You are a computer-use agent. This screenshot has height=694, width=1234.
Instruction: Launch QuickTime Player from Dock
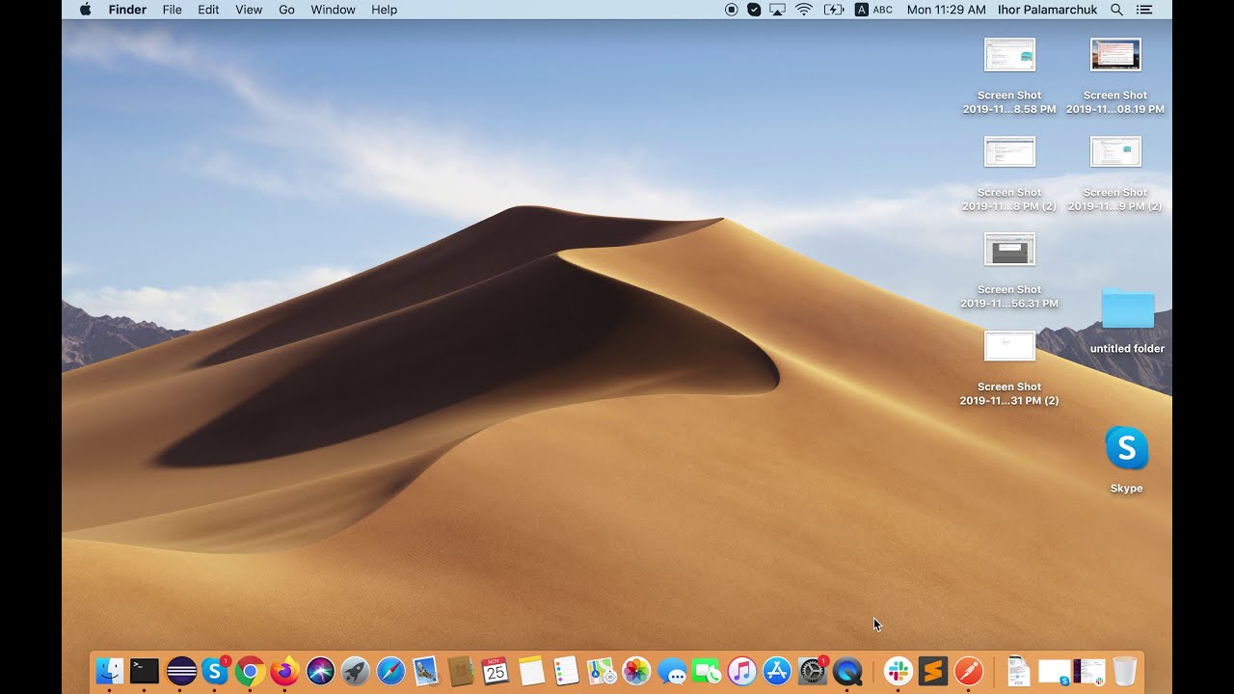coord(847,671)
